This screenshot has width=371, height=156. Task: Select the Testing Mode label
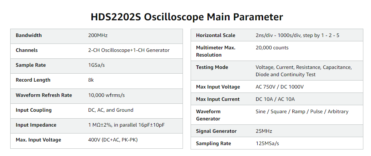[x=212, y=67]
